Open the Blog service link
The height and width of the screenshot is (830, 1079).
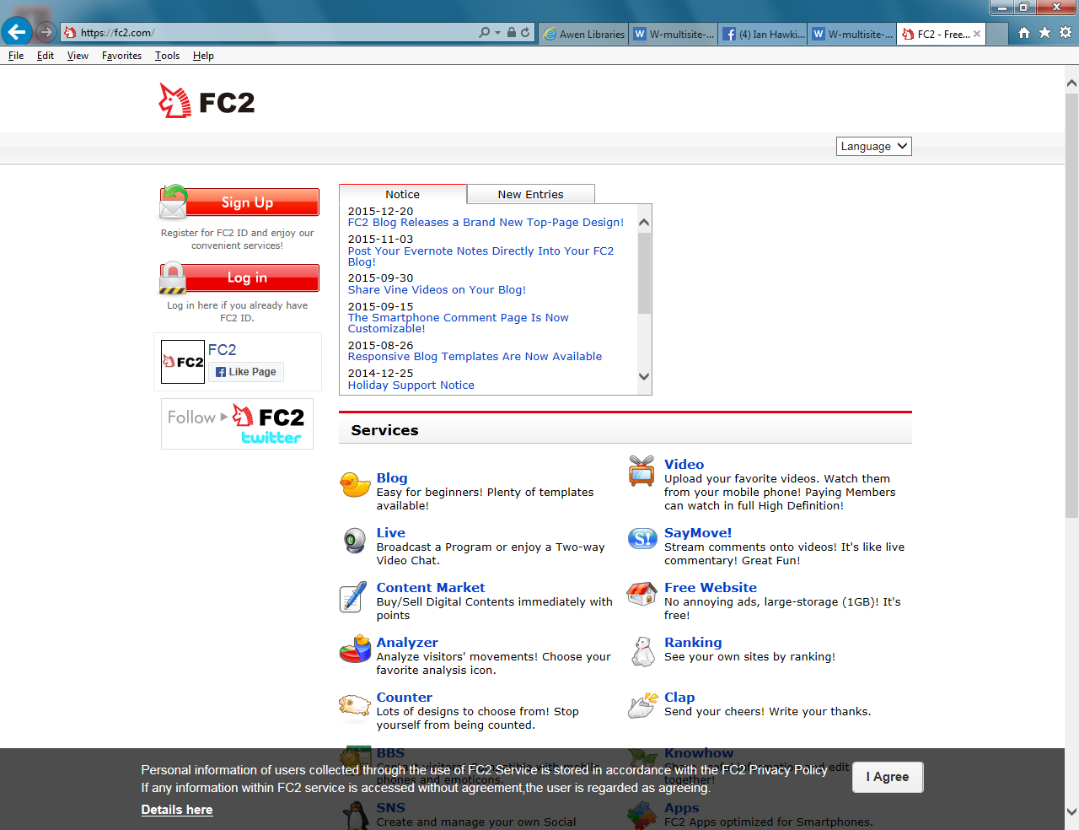click(x=392, y=478)
